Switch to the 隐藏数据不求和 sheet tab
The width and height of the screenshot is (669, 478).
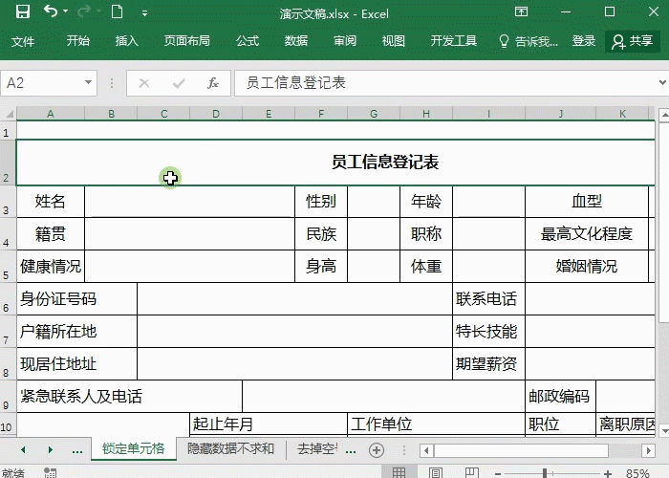(x=231, y=448)
